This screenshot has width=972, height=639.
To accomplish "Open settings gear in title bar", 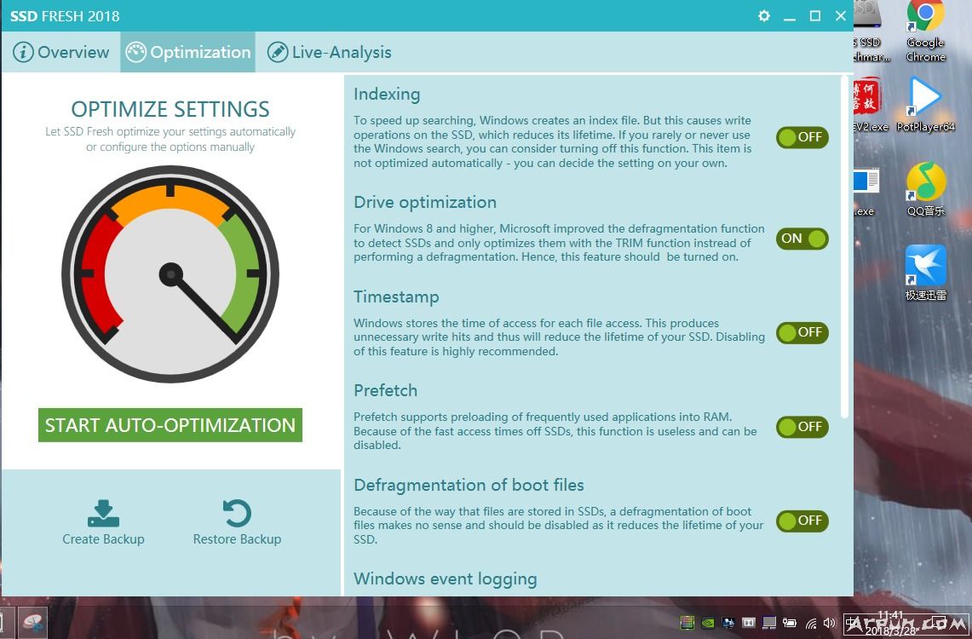I will pos(764,16).
